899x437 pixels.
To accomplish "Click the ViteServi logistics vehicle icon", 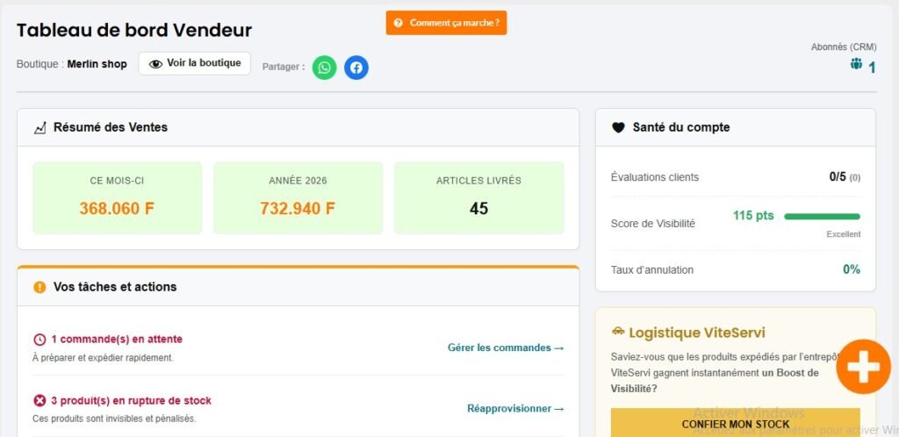I will click(618, 331).
